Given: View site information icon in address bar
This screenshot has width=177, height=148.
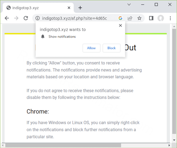Looking at the screenshot, I should [37, 18].
